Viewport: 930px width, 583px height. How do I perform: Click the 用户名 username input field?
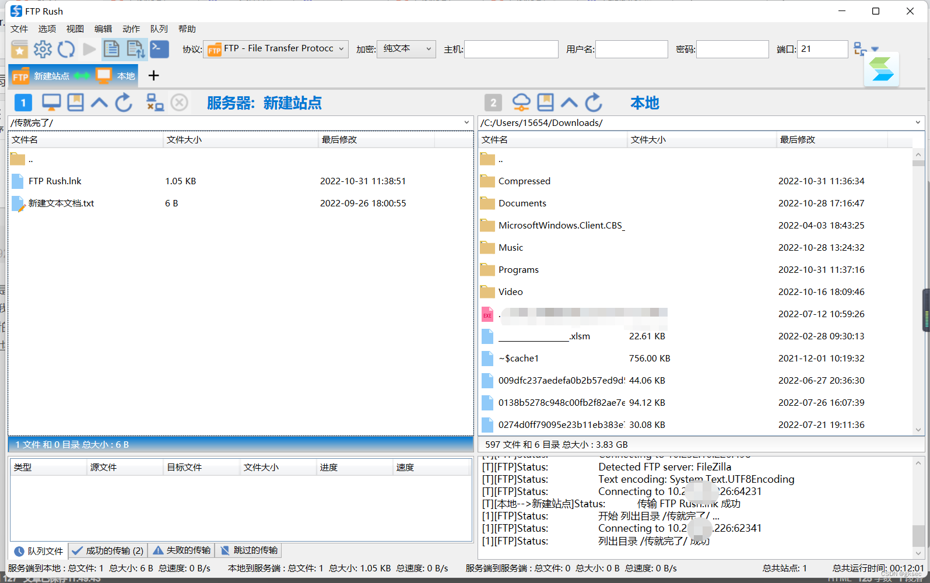click(x=631, y=49)
